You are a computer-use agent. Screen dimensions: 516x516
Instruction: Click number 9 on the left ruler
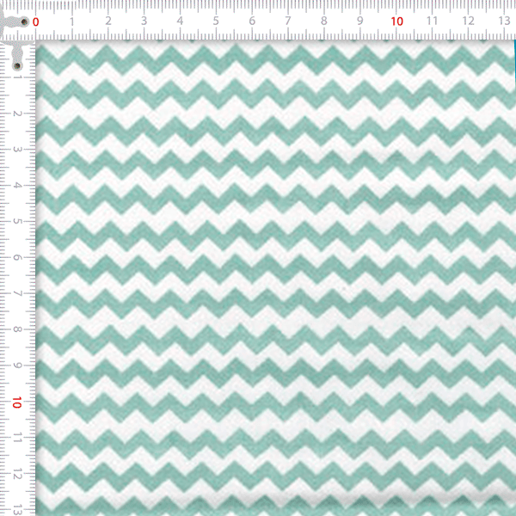[x=17, y=365]
